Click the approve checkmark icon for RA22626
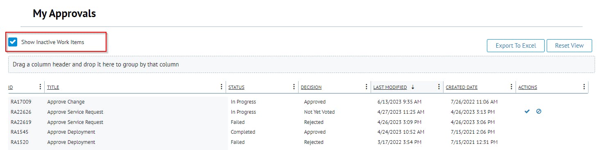 [527, 111]
